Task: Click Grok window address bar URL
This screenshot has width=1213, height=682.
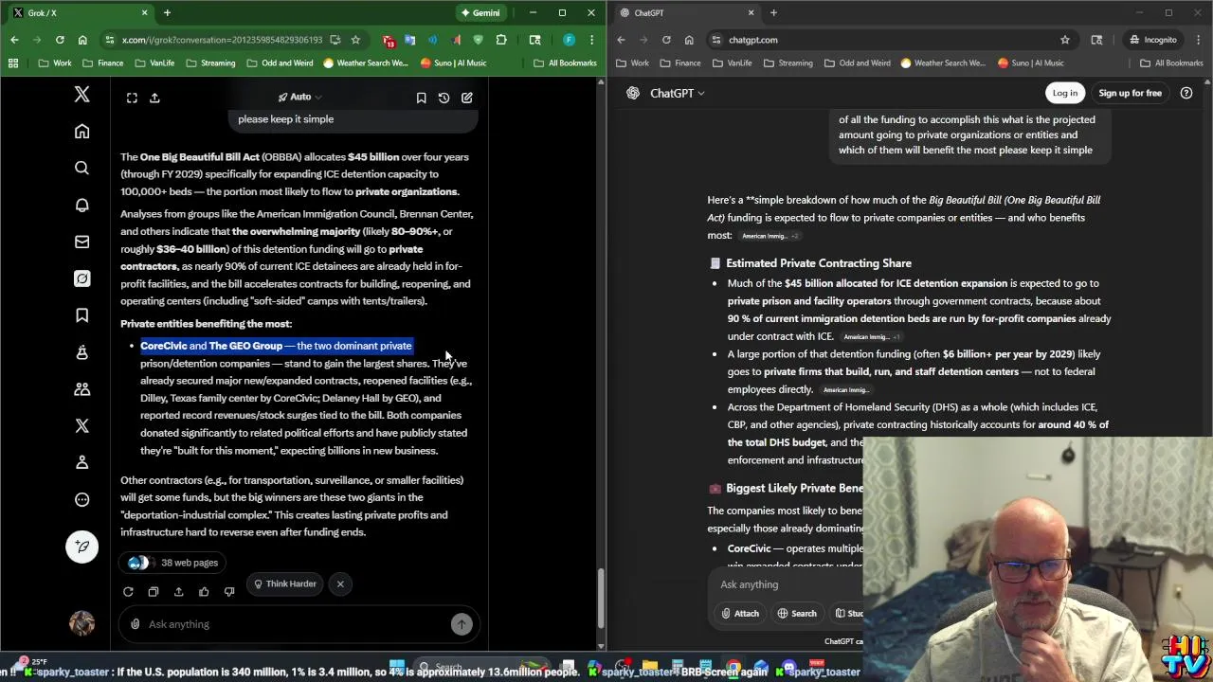Action: click(x=222, y=40)
